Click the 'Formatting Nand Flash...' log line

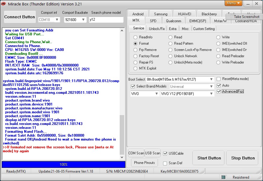point(26,132)
